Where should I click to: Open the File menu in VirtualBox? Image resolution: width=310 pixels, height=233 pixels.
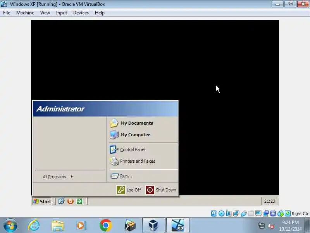pos(7,13)
